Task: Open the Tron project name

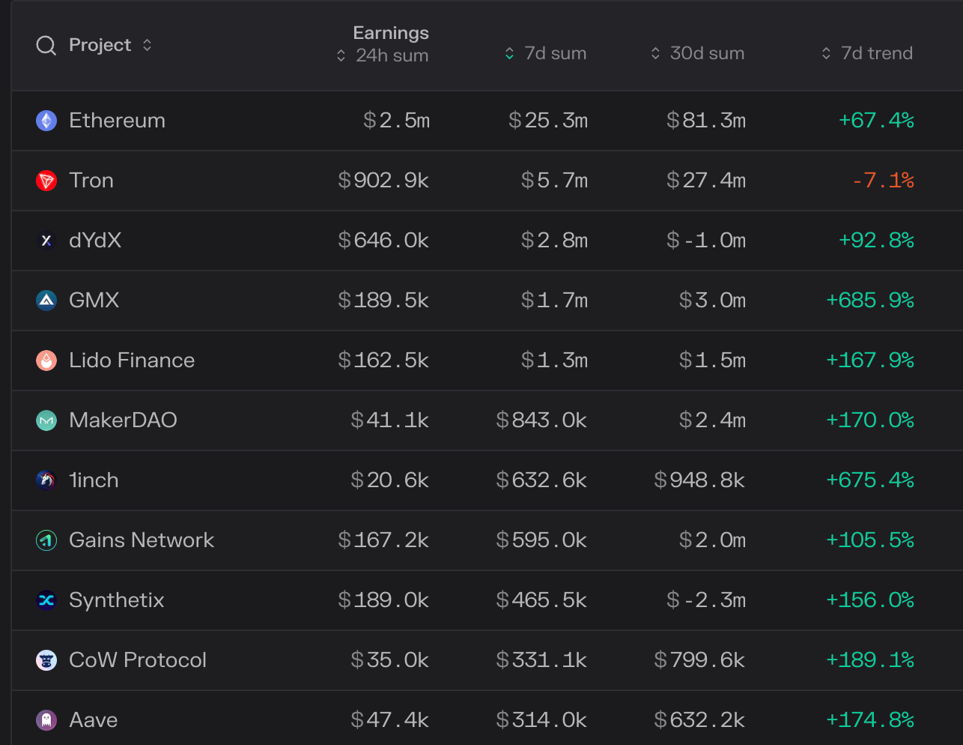Action: (91, 181)
